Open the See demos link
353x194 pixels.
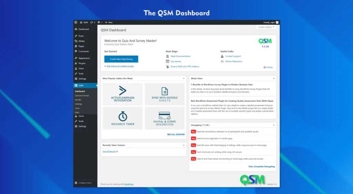point(176,61)
